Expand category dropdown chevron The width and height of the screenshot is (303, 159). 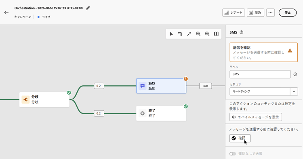pyautogui.click(x=294, y=91)
